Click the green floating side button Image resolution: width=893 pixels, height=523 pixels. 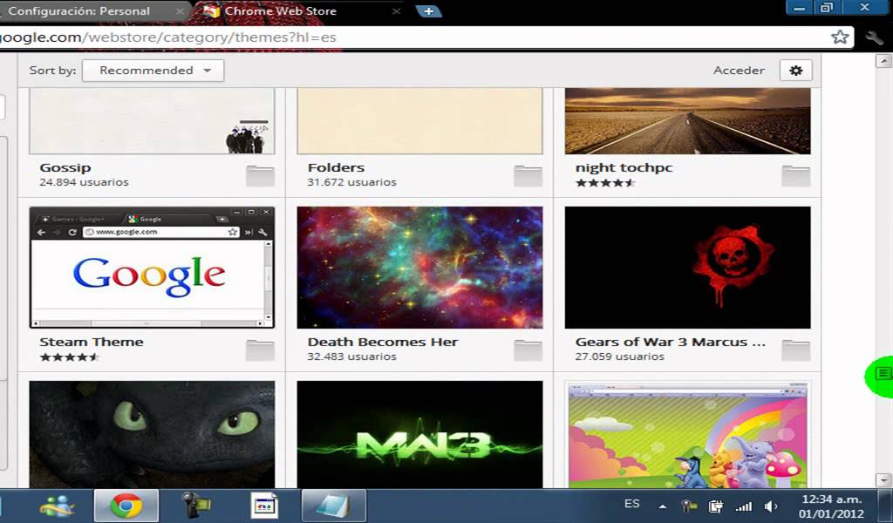pyautogui.click(x=879, y=375)
